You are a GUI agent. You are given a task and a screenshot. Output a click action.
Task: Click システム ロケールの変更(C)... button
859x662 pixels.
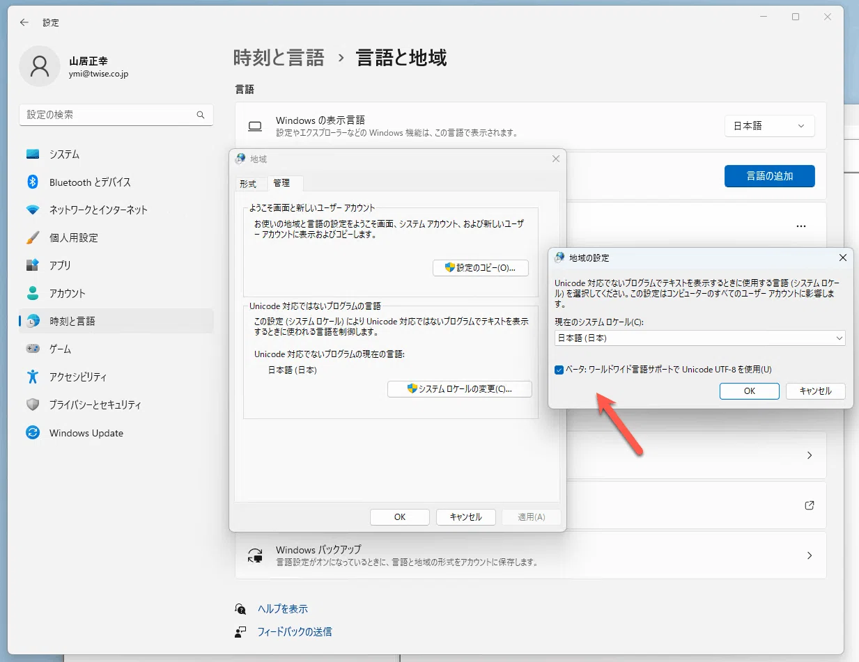460,389
